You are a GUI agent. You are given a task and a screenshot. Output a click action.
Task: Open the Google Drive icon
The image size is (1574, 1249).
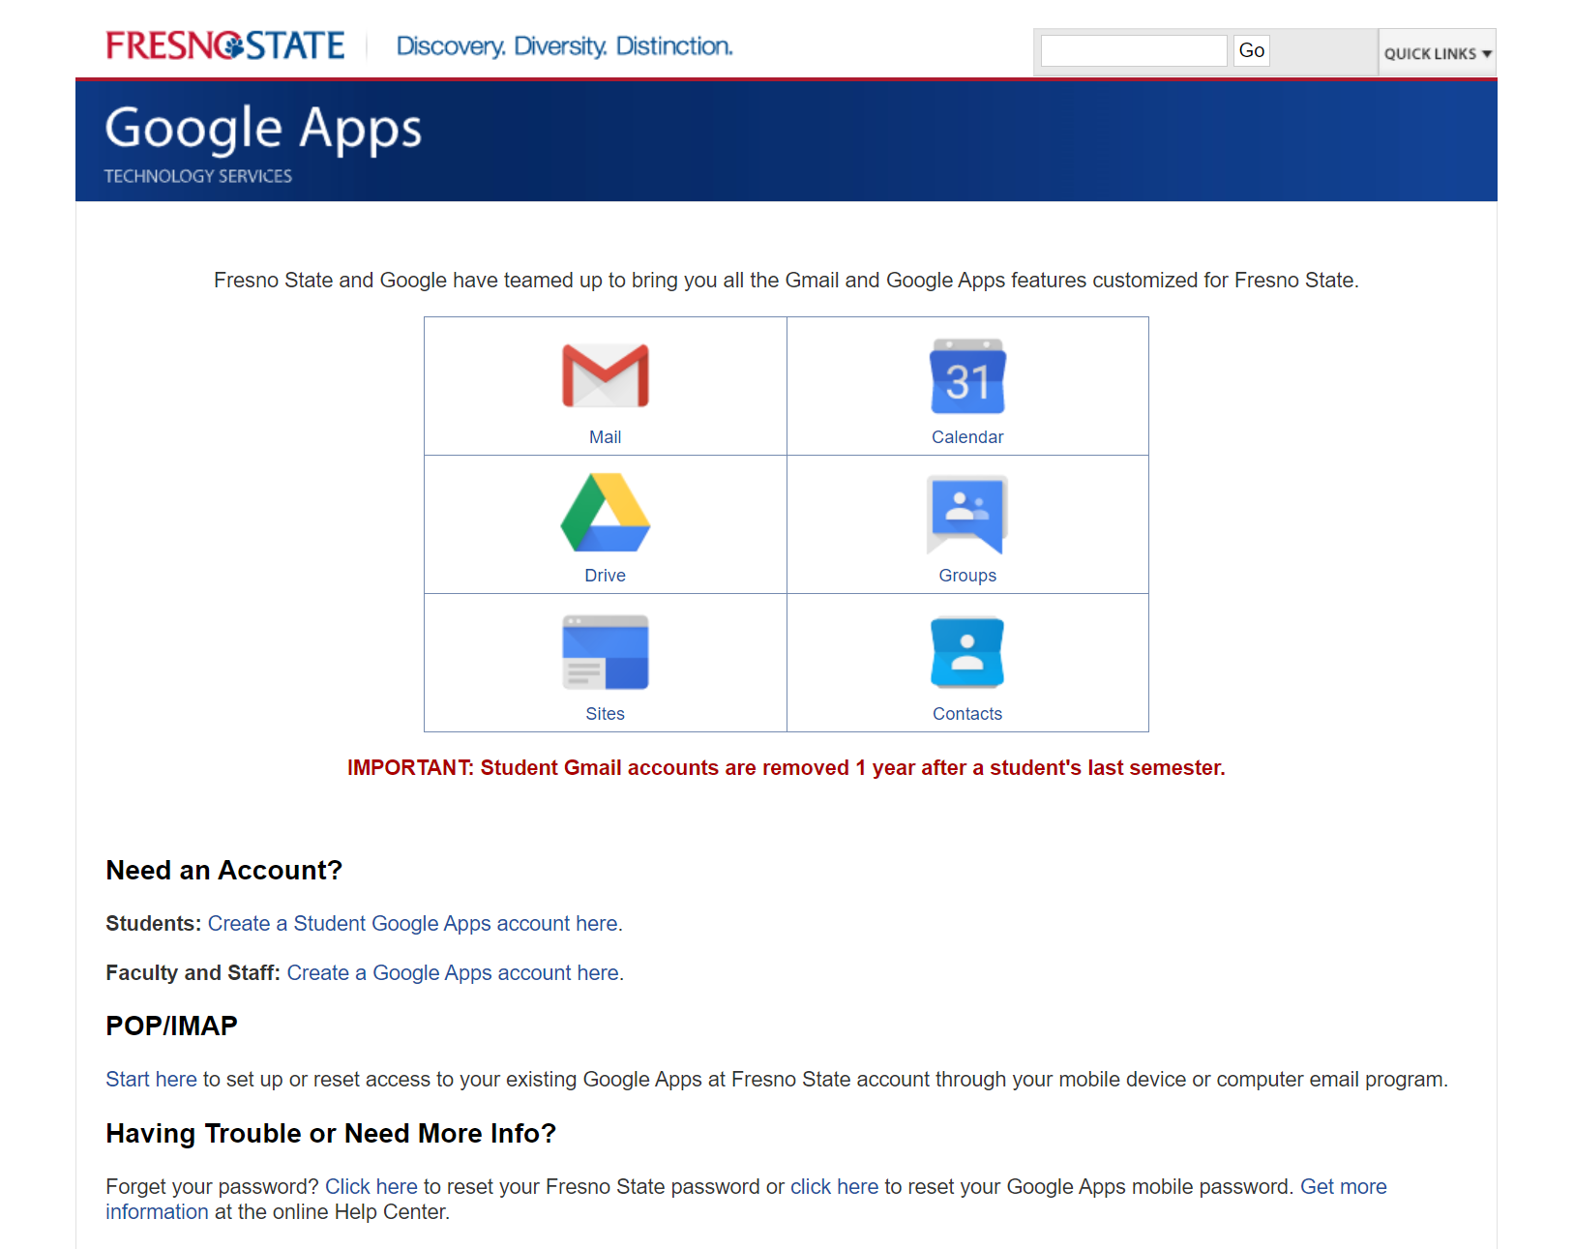606,513
